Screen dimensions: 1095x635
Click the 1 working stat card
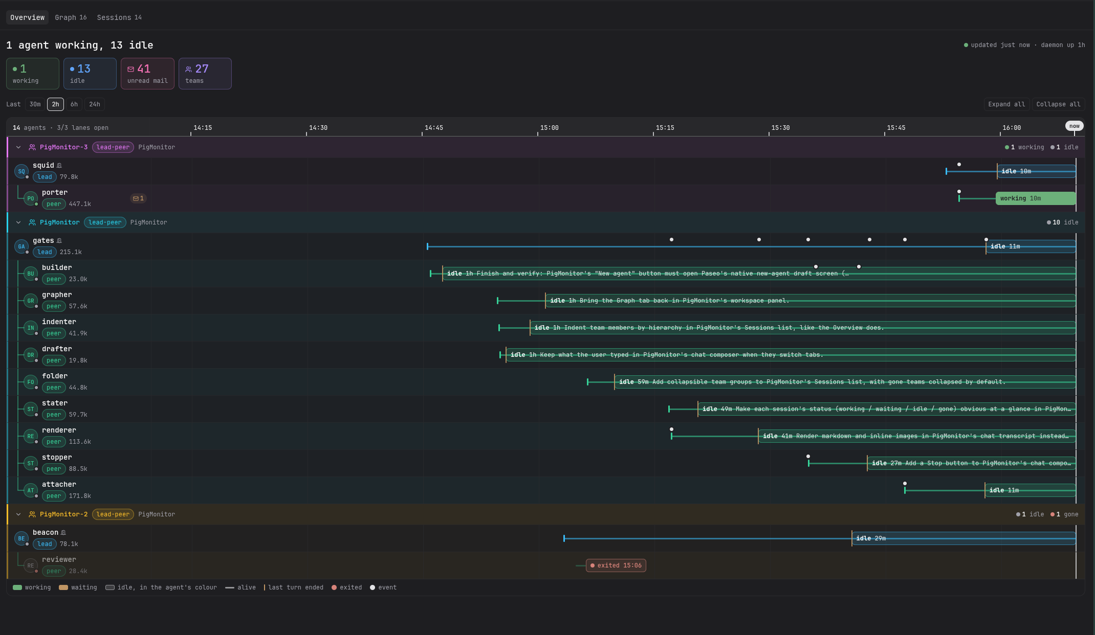click(33, 74)
